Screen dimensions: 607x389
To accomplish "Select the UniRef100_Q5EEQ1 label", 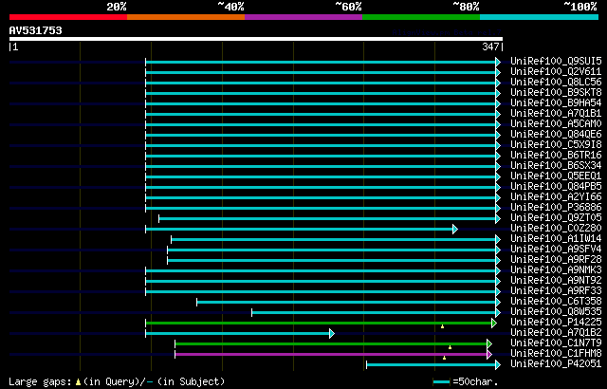I will click(x=556, y=176).
